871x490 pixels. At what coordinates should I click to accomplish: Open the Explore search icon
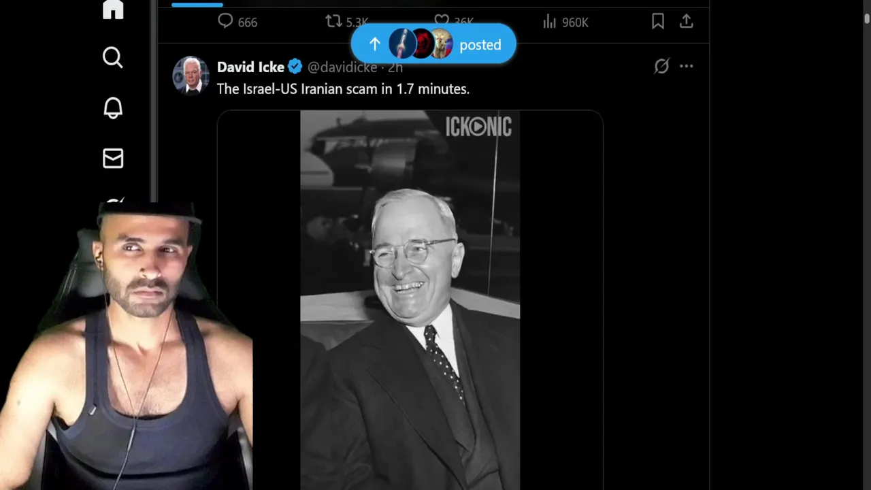coord(113,58)
